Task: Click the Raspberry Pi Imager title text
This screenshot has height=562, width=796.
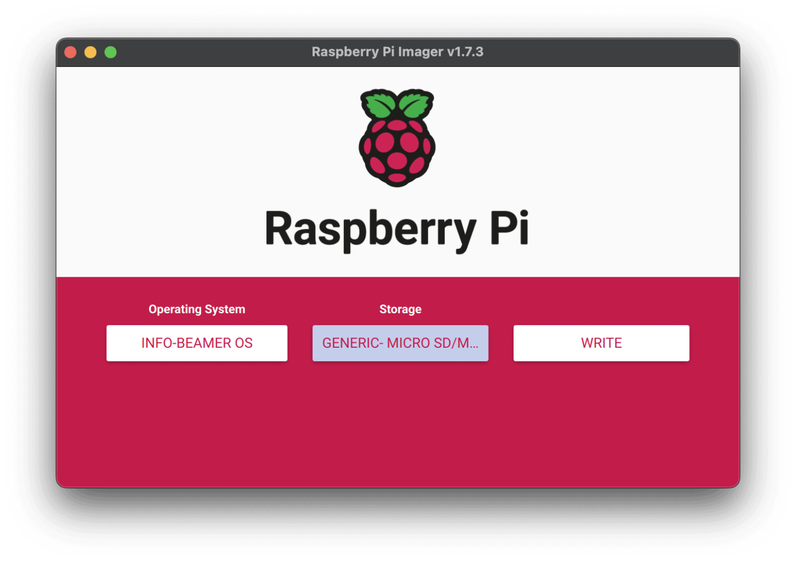Action: coord(398,52)
